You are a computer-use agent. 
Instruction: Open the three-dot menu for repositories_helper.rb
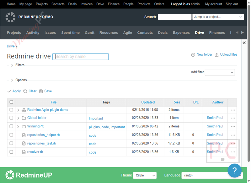click(x=233, y=135)
